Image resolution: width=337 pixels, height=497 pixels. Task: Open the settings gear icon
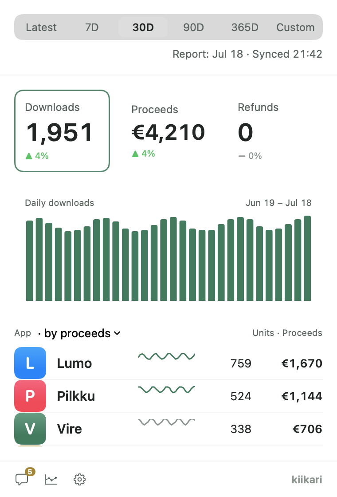(79, 479)
